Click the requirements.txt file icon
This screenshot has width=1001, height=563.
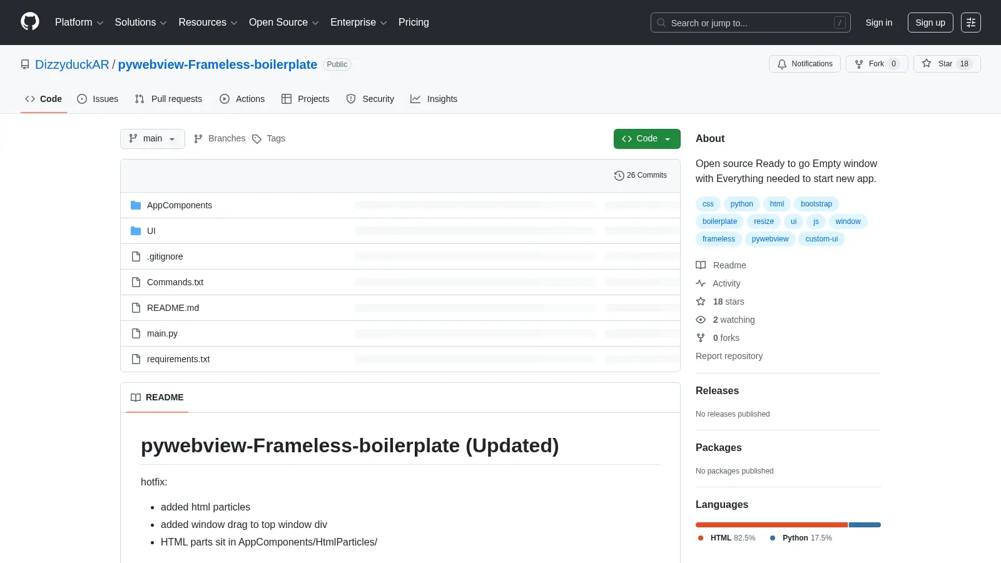(136, 359)
